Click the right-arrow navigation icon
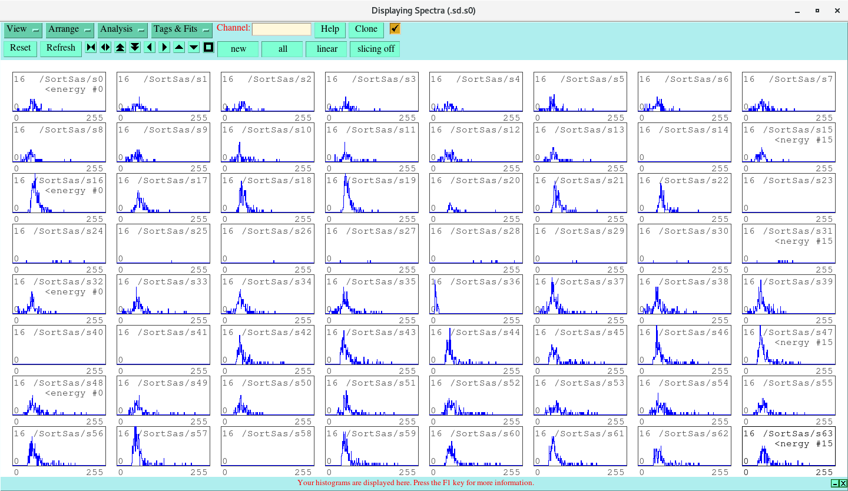This screenshot has height=491, width=848. [164, 47]
